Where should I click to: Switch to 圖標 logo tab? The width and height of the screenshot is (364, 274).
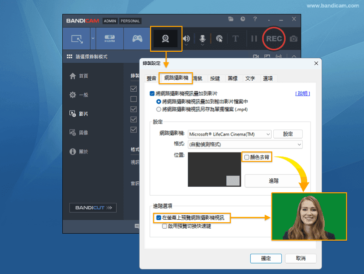point(232,78)
